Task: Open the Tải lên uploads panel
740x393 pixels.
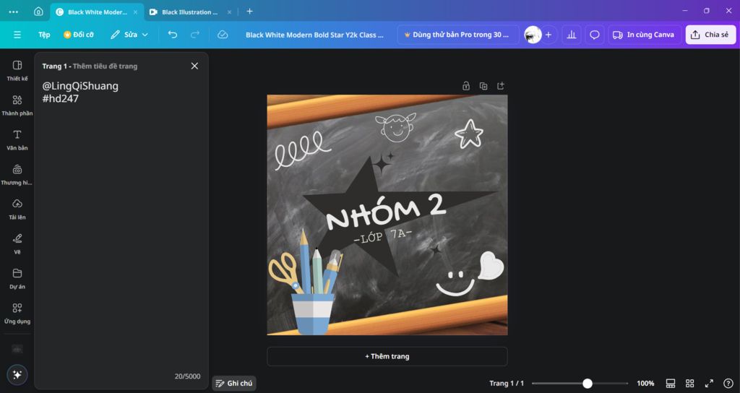Action: coord(17,210)
